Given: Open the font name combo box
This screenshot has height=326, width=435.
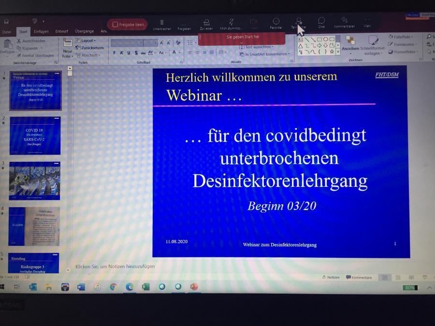Looking at the screenshot, I should tap(127, 43).
